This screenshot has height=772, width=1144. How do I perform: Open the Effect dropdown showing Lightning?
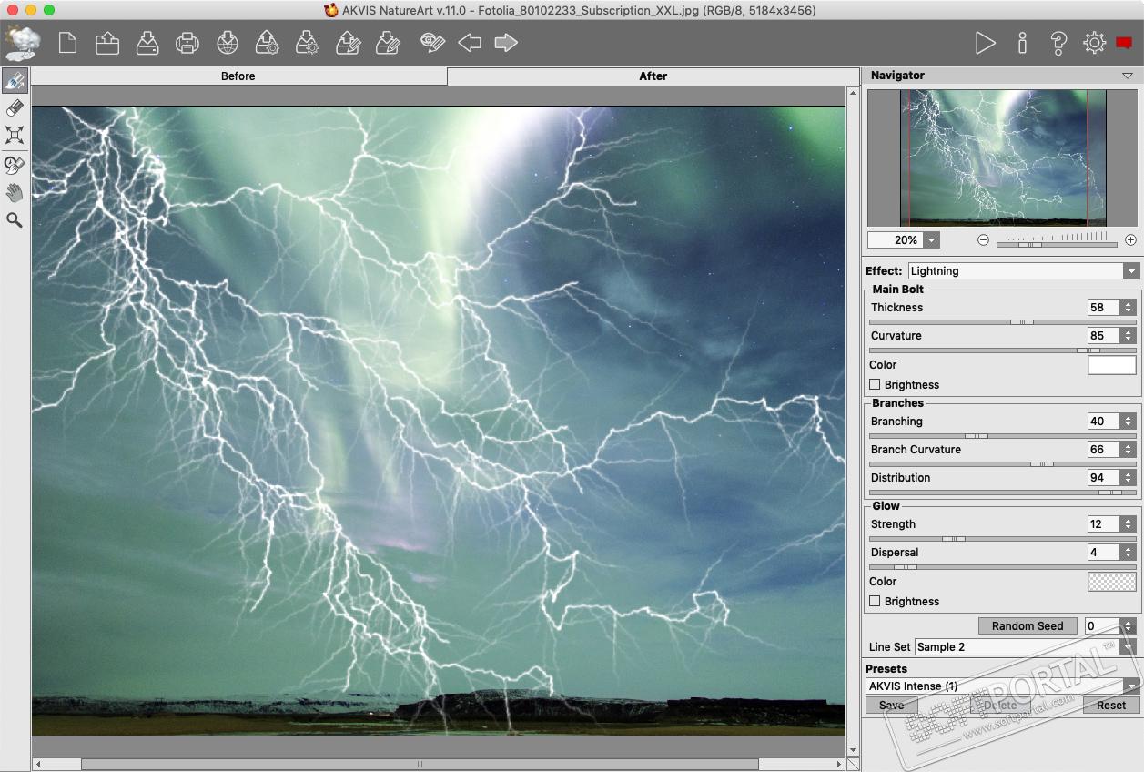click(x=1023, y=271)
